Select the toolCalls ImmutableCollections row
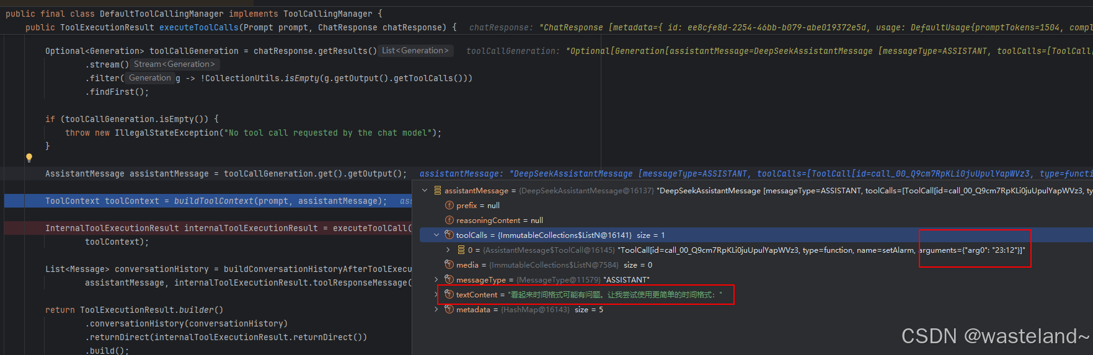 click(756, 235)
